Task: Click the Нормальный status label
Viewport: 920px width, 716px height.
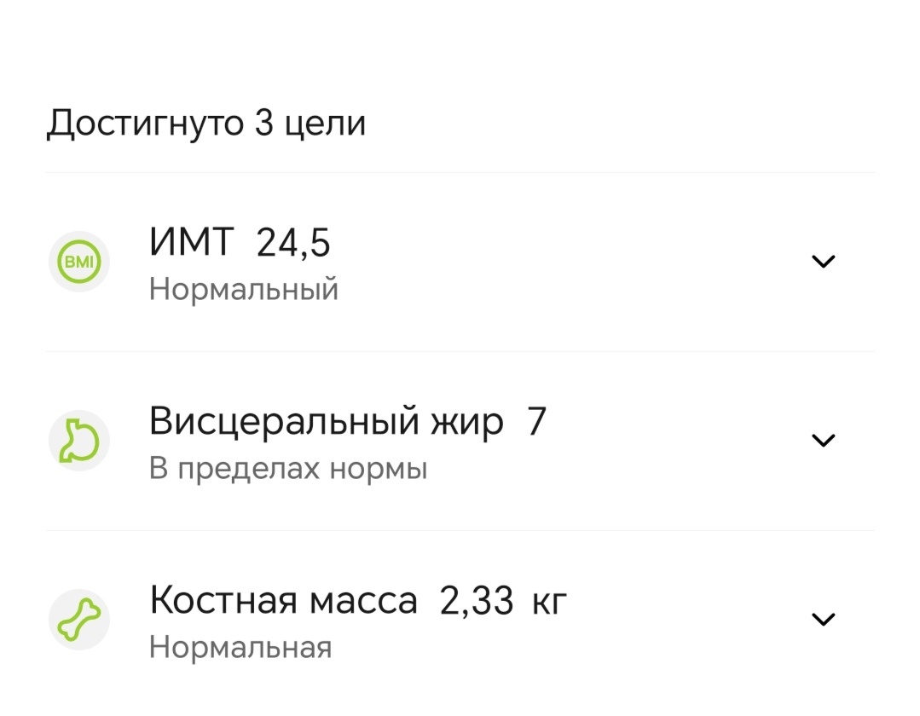Action: tap(244, 289)
